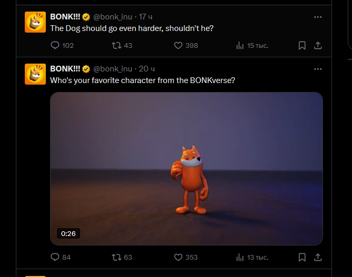
Task: Play the BONK character video
Action: tap(186, 168)
